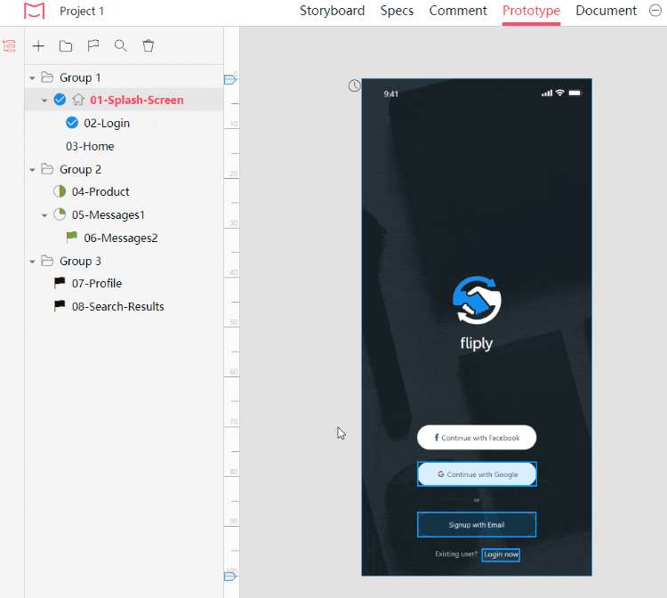Collapse Group 3 tree arrow
667x598 pixels.
[32, 262]
